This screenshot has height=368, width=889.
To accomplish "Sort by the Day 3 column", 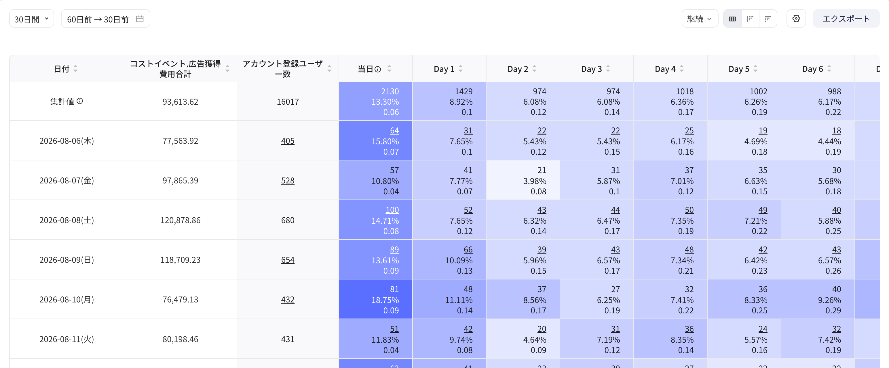I will pyautogui.click(x=608, y=69).
